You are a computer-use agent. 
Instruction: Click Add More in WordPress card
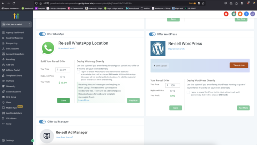[243, 108]
